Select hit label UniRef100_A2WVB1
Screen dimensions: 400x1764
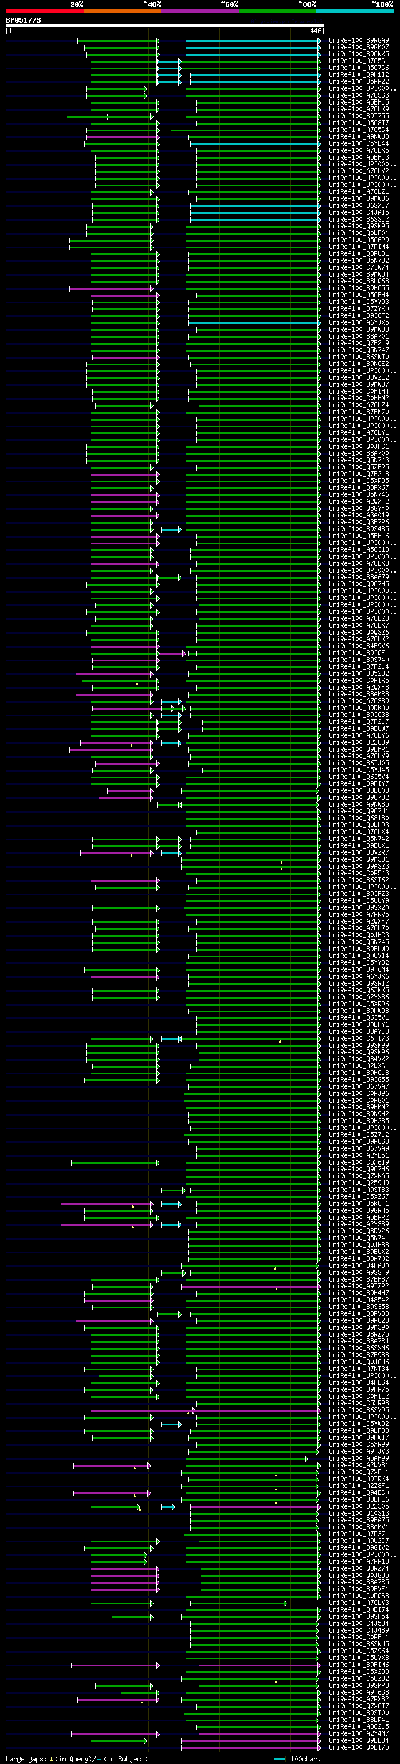tap(359, 1464)
